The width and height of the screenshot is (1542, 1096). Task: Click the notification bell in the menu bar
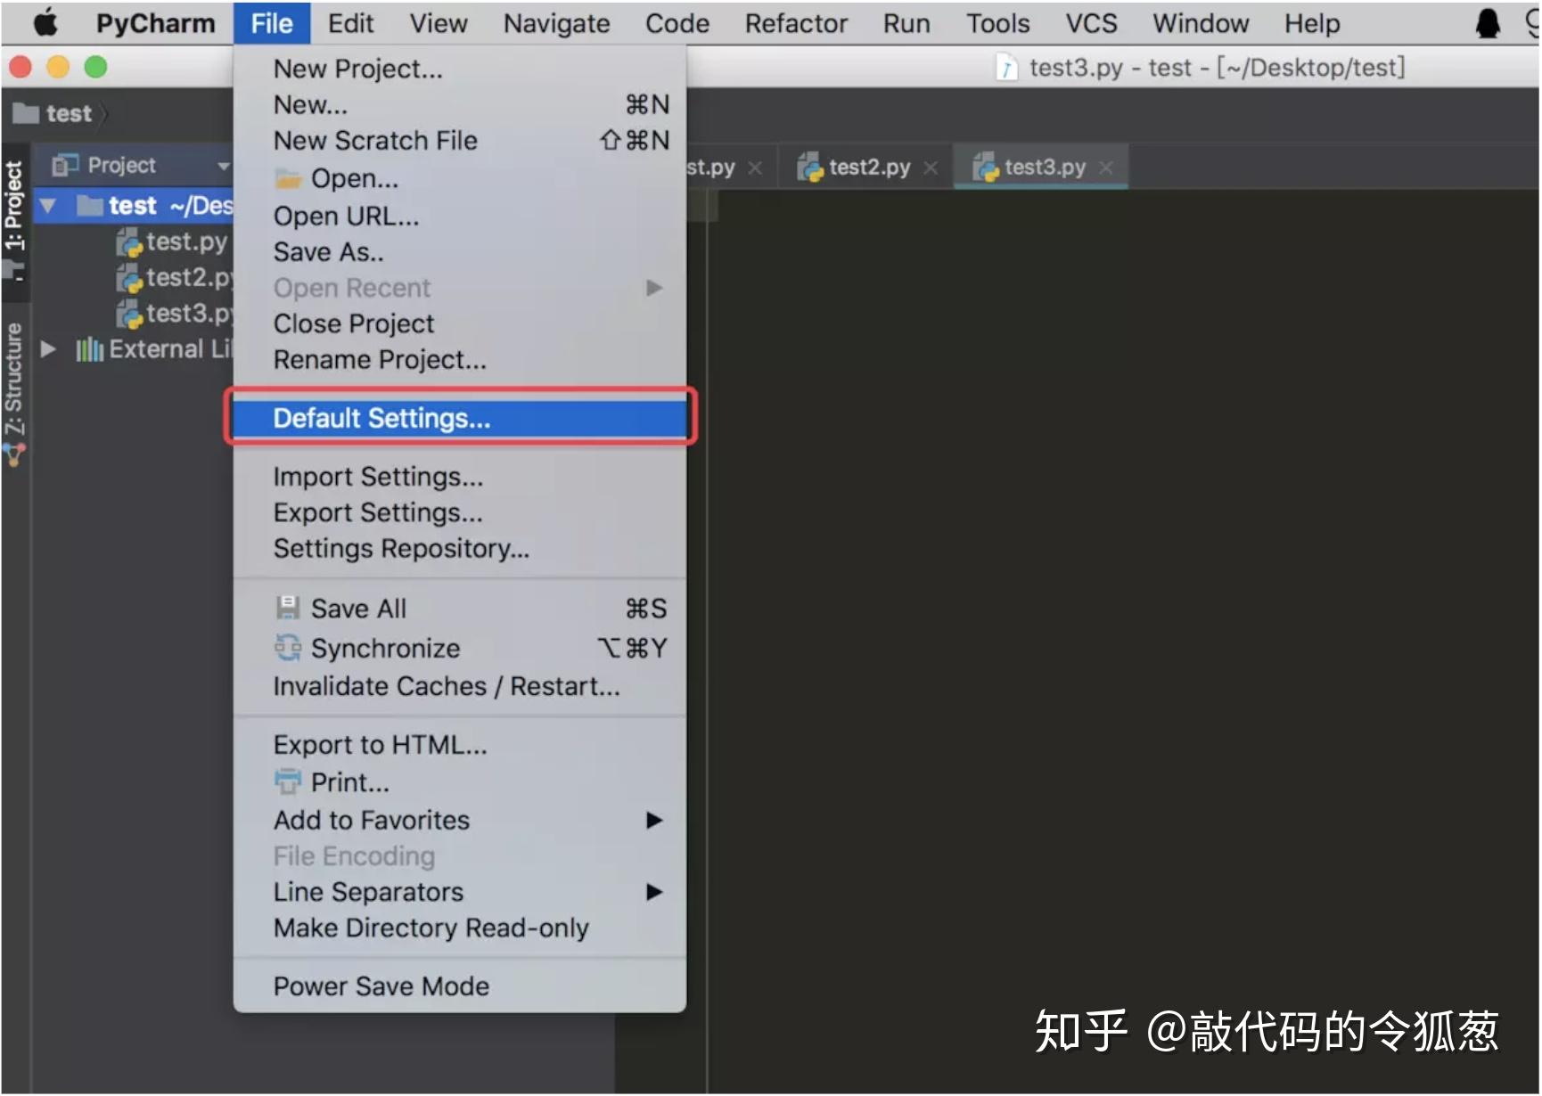(x=1487, y=22)
